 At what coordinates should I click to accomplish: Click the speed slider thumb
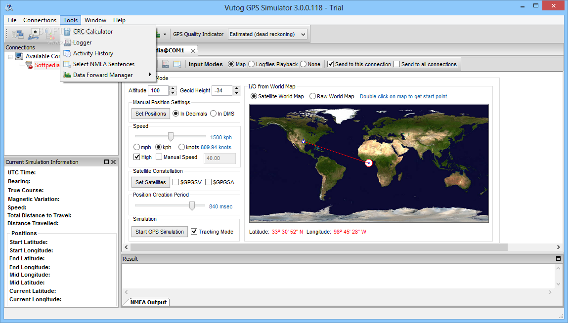point(171,136)
